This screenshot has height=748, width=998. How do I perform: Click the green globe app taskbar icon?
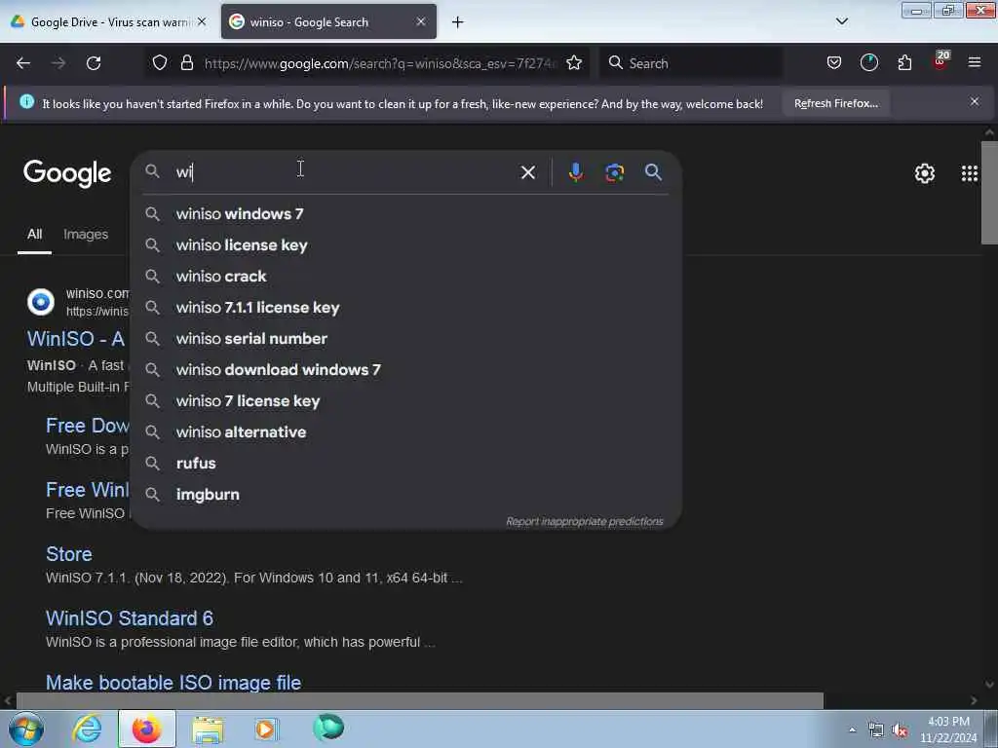coord(328,728)
